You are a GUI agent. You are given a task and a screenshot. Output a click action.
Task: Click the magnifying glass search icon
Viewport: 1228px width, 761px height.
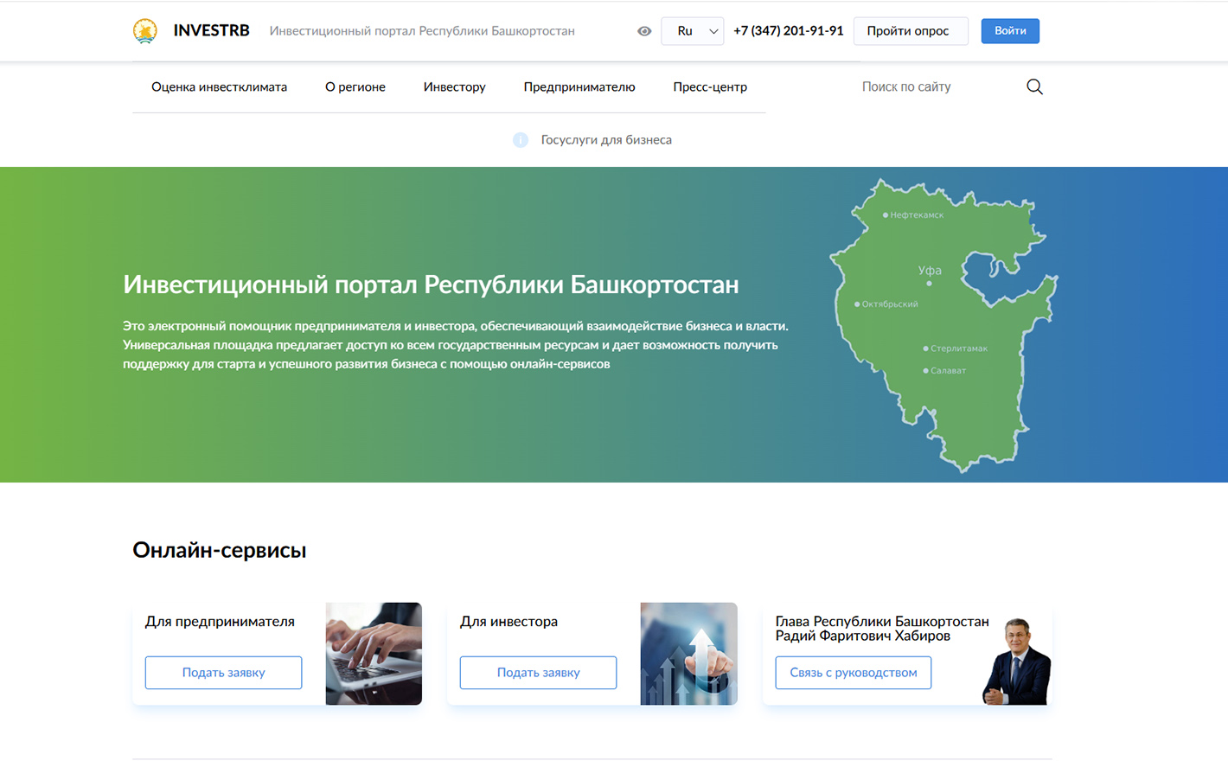1034,86
